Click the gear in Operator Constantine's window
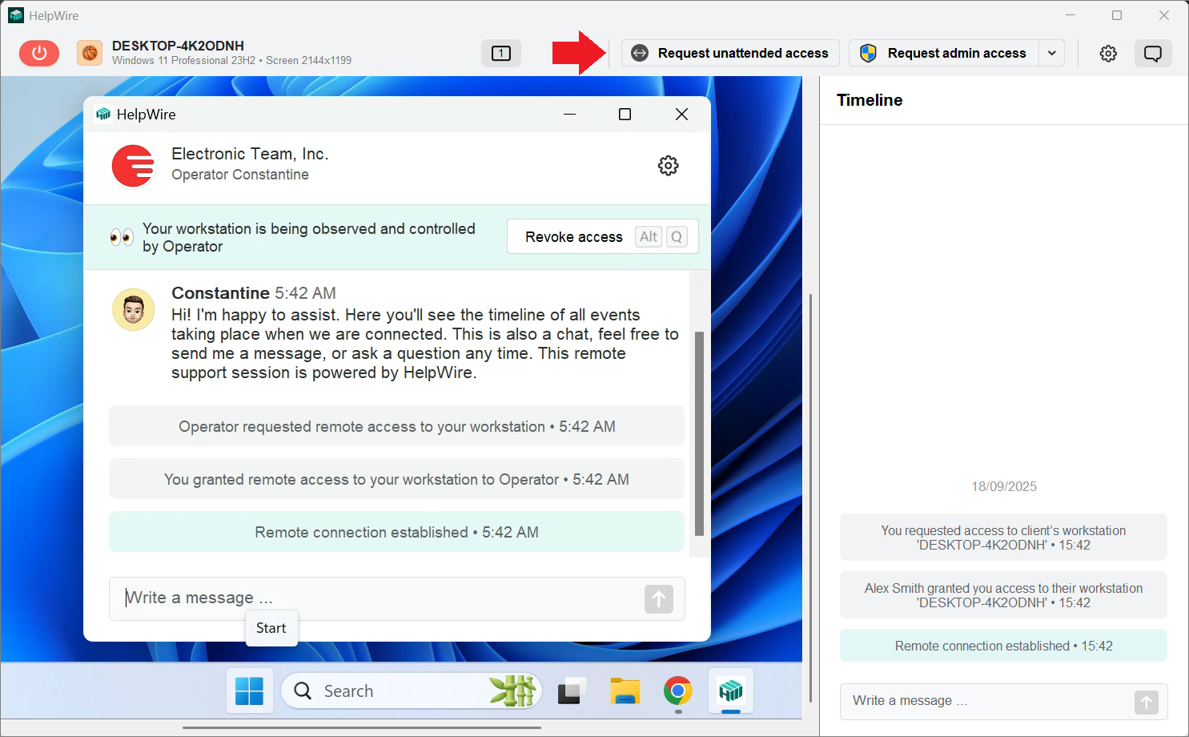Viewport: 1189px width, 737px height. pyautogui.click(x=669, y=166)
